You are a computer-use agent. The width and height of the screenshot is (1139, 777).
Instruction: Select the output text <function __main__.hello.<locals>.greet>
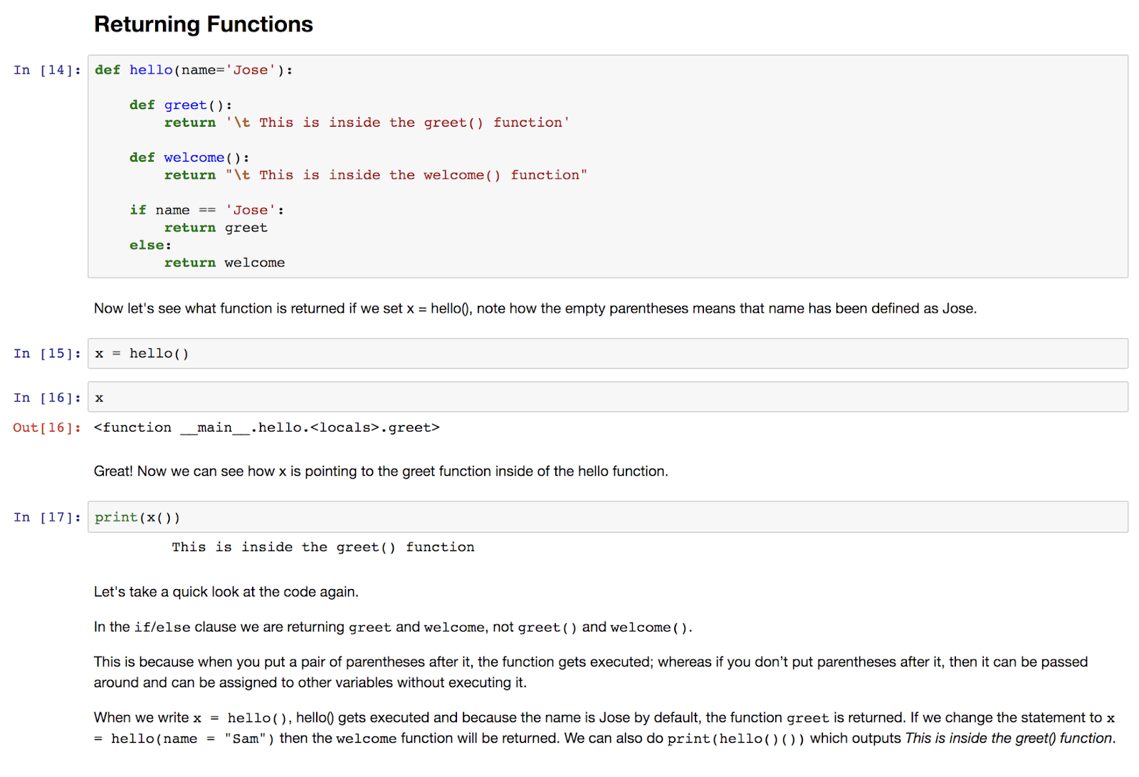(265, 427)
